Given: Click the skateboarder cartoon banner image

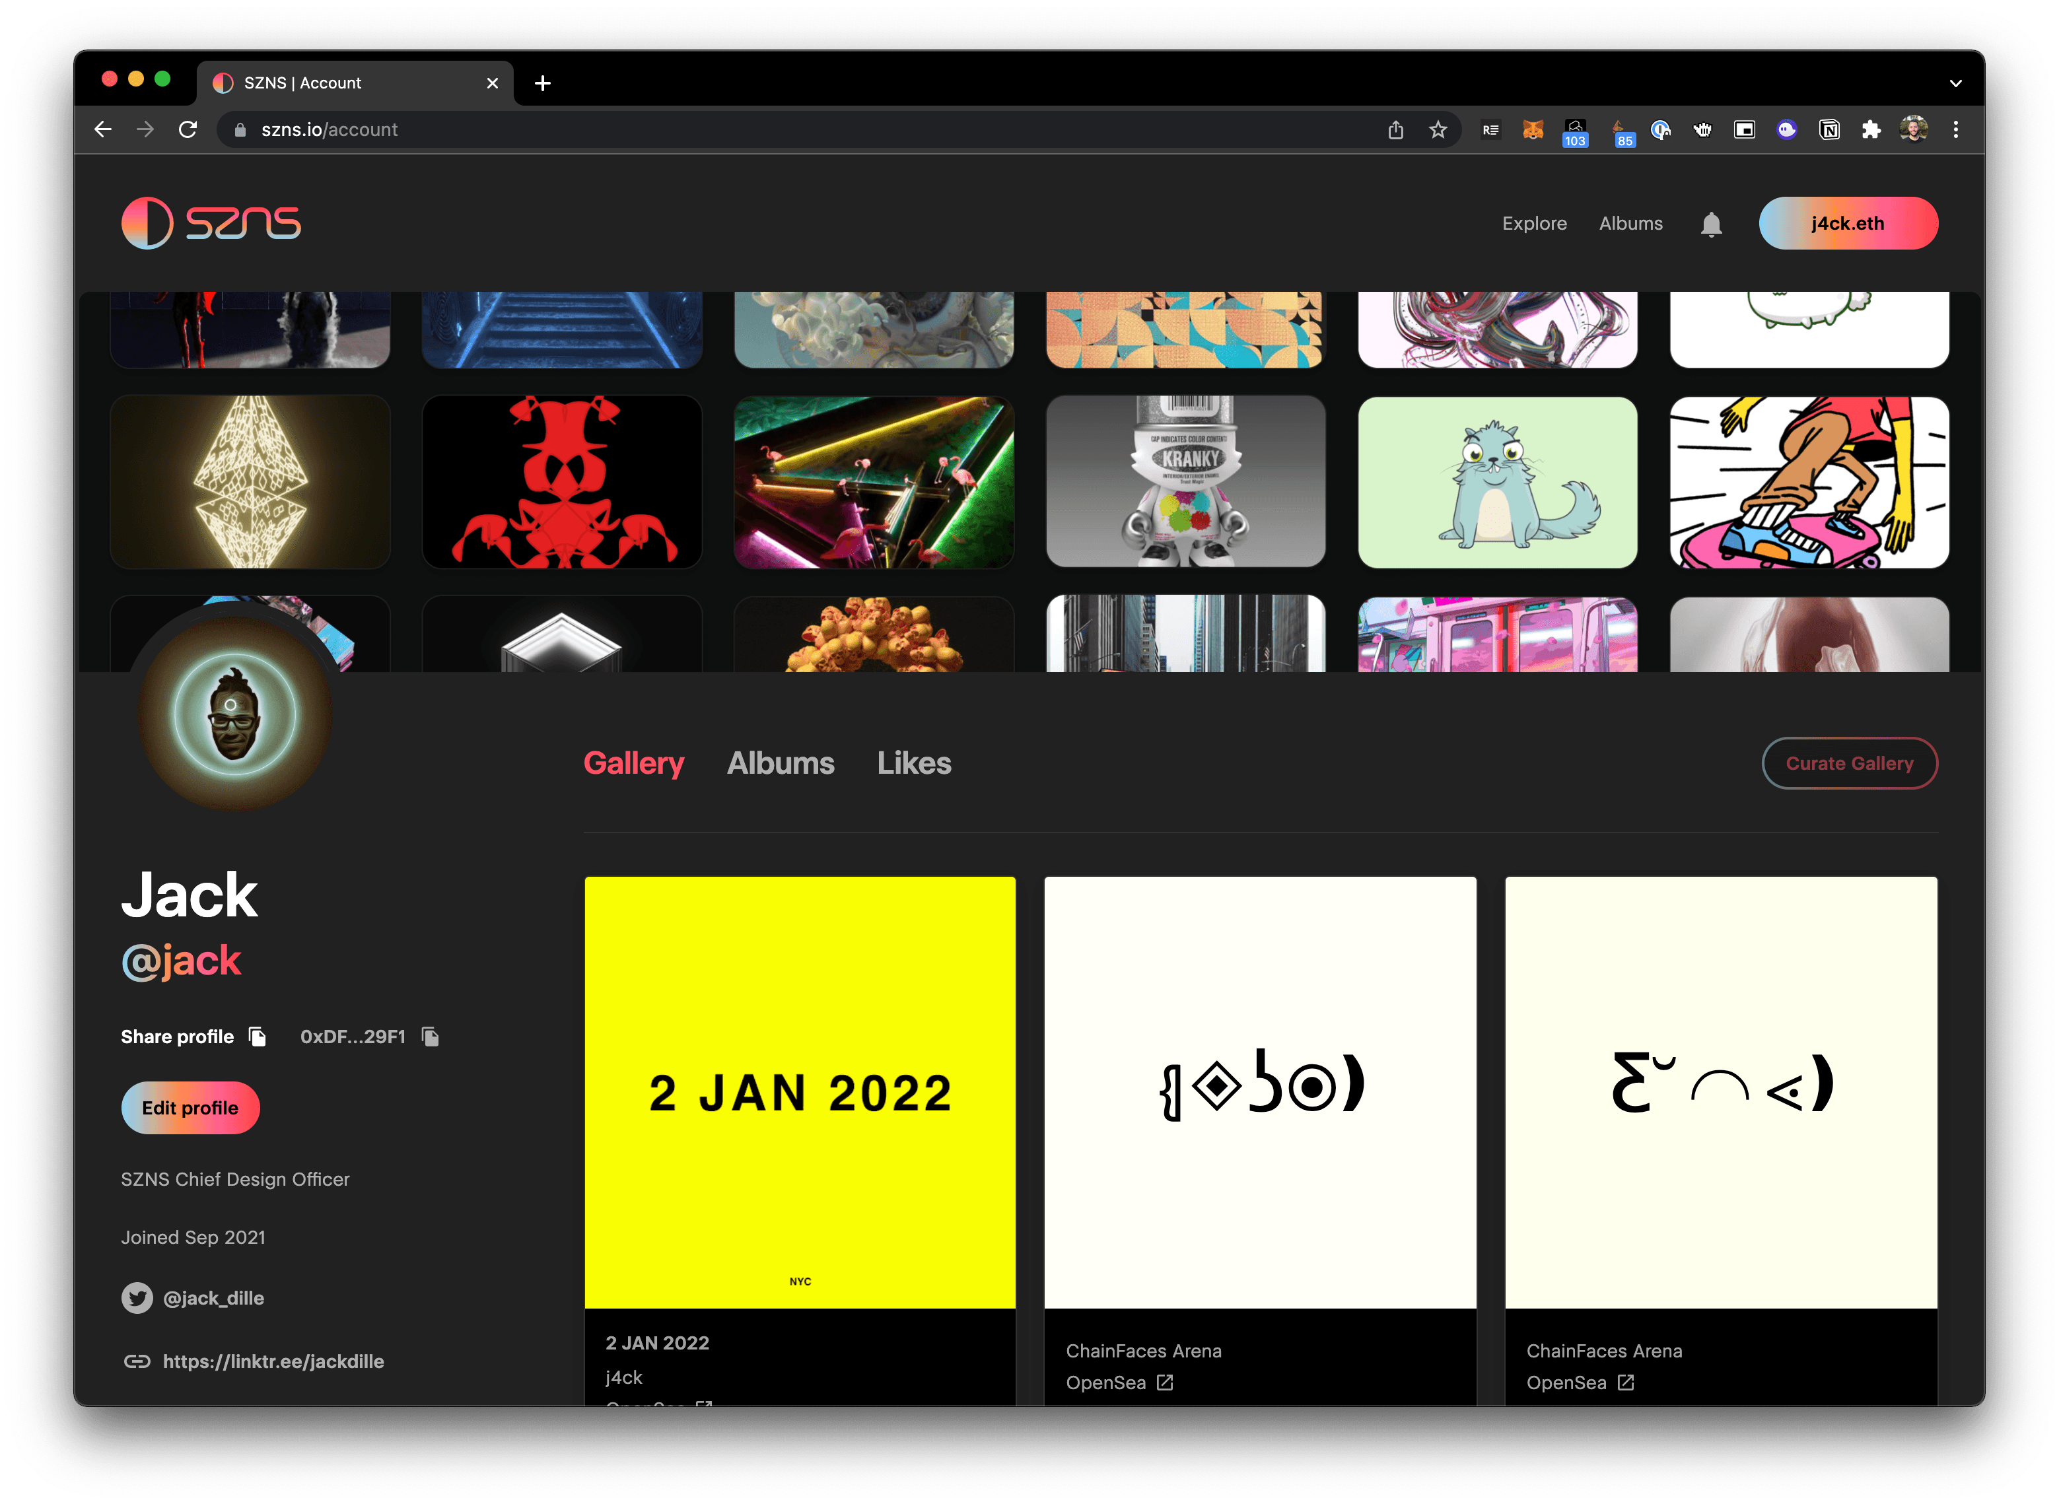Looking at the screenshot, I should point(1809,481).
